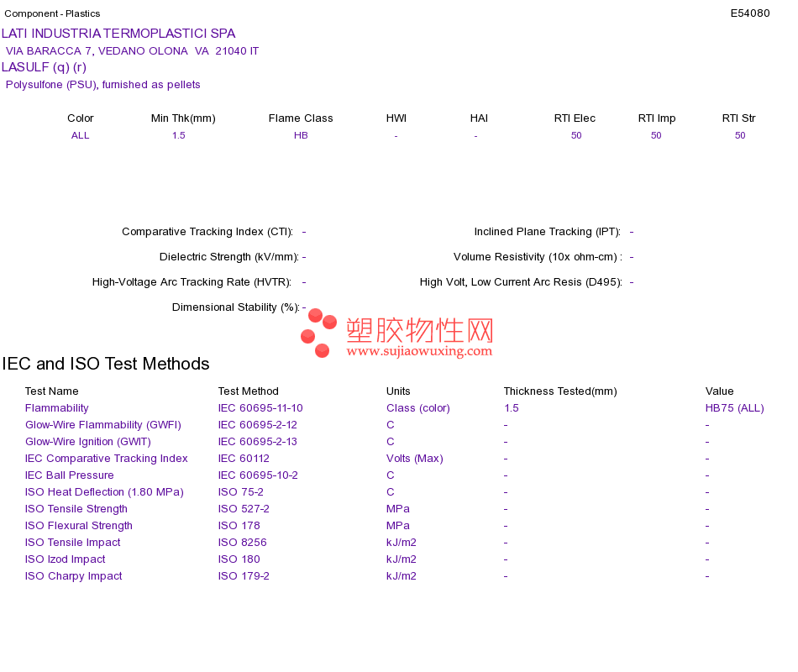
Task: Click the VIA BARACCA 7 address line
Action: [133, 51]
